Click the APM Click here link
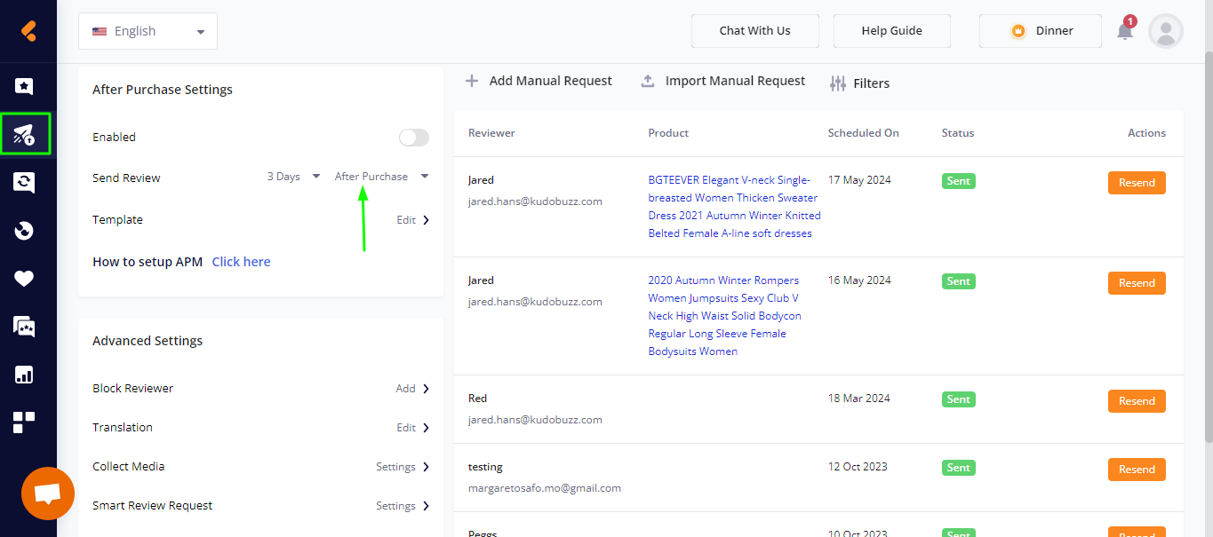The width and height of the screenshot is (1213, 537). pyautogui.click(x=241, y=262)
